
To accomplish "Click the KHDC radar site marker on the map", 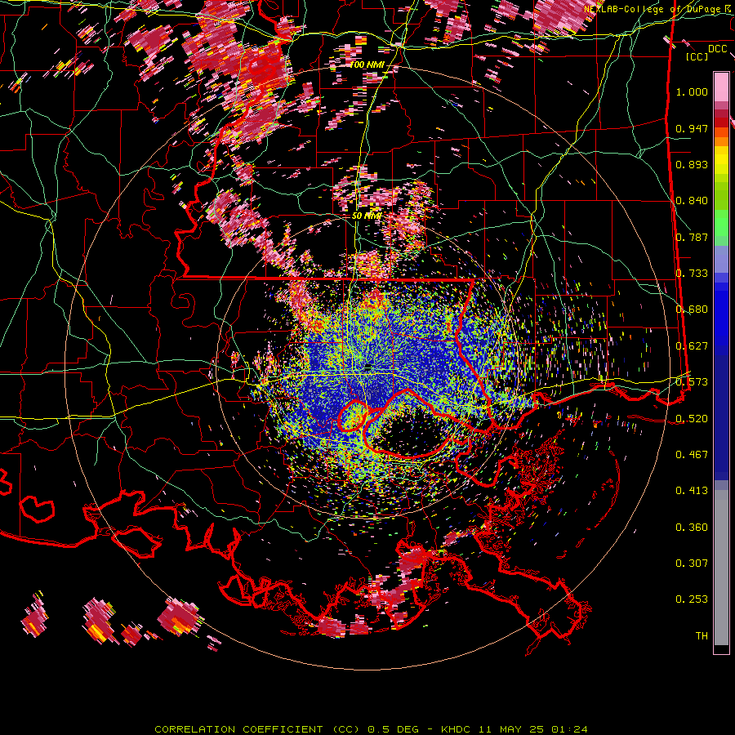I will [368, 367].
